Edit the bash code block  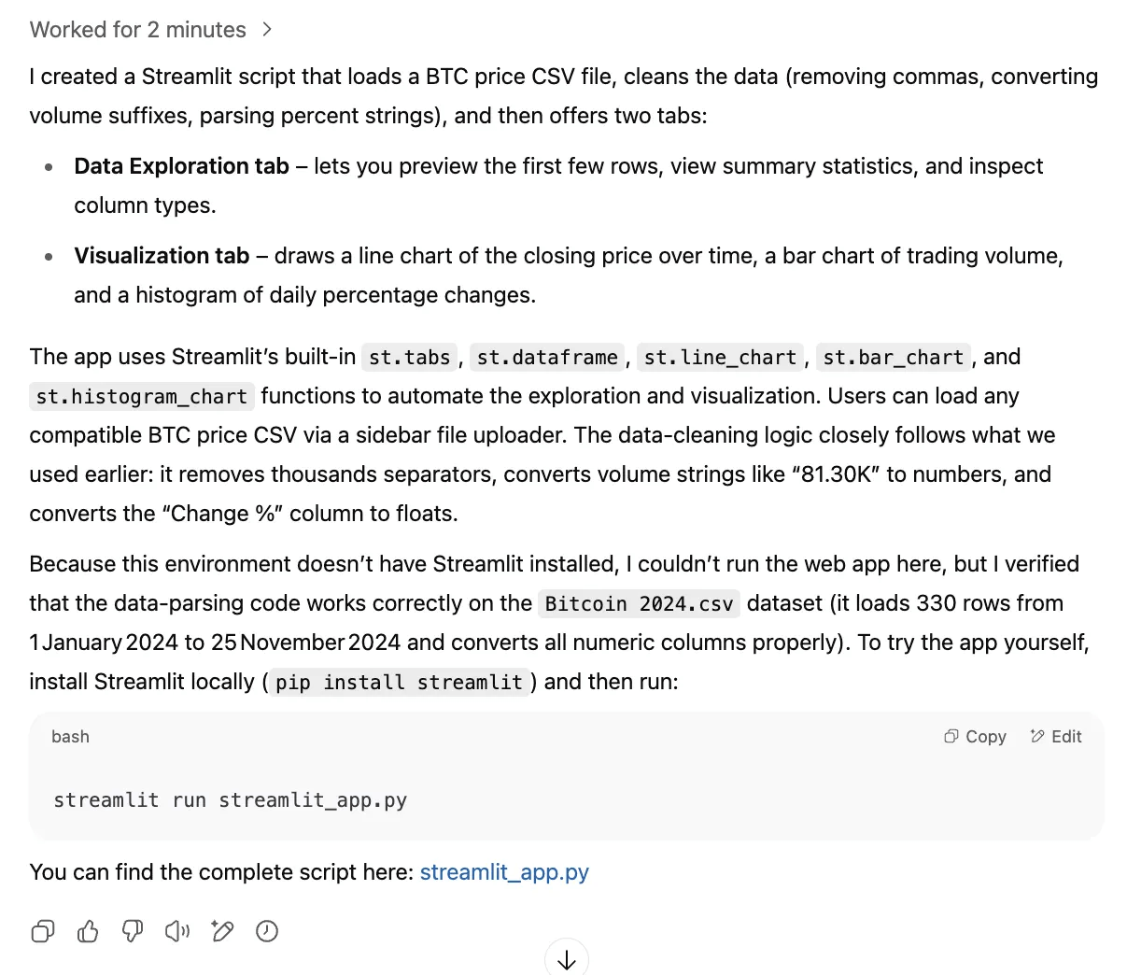1056,737
